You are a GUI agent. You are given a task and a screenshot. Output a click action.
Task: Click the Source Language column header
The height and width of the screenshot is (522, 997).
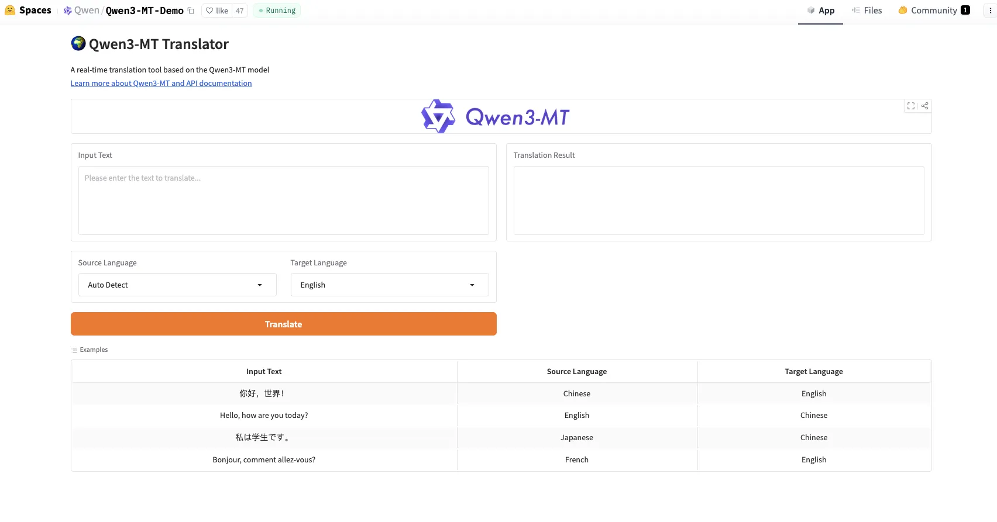pos(577,372)
